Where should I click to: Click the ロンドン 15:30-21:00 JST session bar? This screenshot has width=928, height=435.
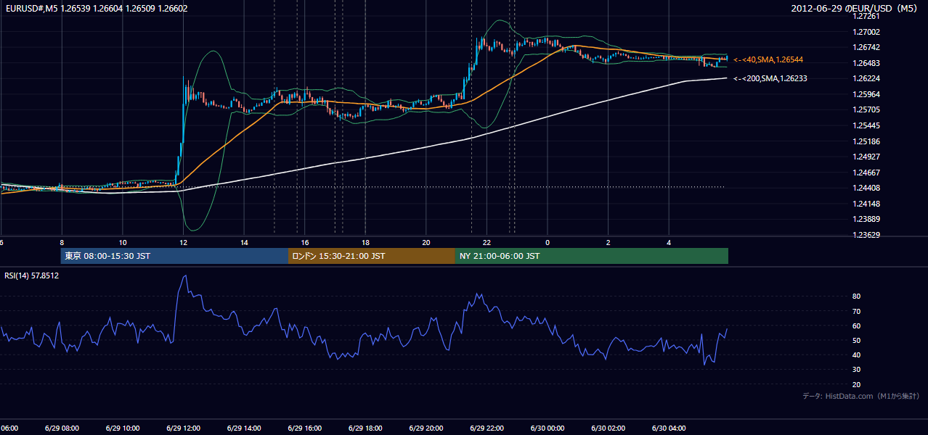click(372, 256)
